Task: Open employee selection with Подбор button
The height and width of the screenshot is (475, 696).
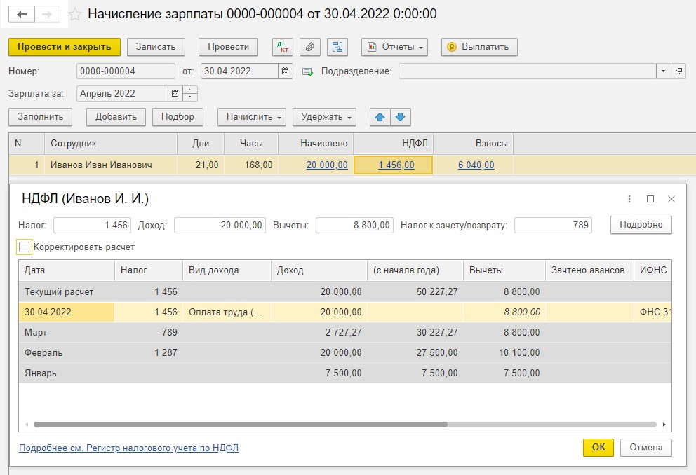Action: (178, 117)
